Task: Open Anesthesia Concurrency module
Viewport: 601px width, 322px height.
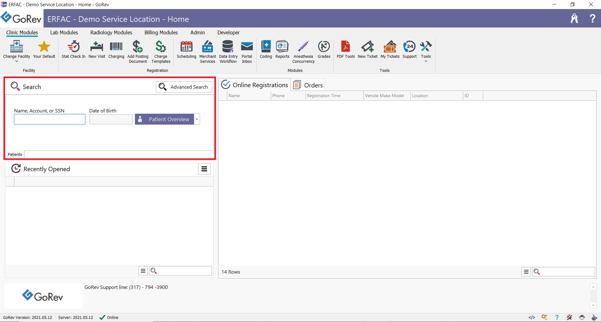Action: tap(303, 52)
